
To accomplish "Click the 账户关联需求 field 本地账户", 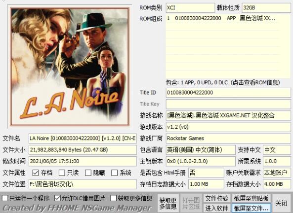I will [277, 173].
